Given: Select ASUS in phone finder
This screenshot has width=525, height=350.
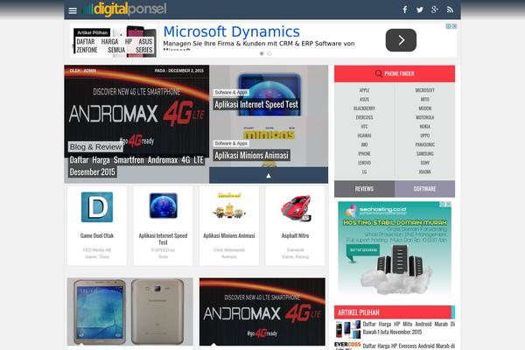Looking at the screenshot, I should tap(364, 100).
